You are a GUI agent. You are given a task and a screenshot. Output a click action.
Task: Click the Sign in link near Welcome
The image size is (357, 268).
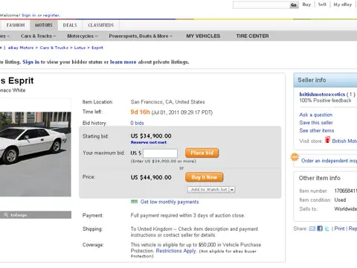(x=29, y=16)
